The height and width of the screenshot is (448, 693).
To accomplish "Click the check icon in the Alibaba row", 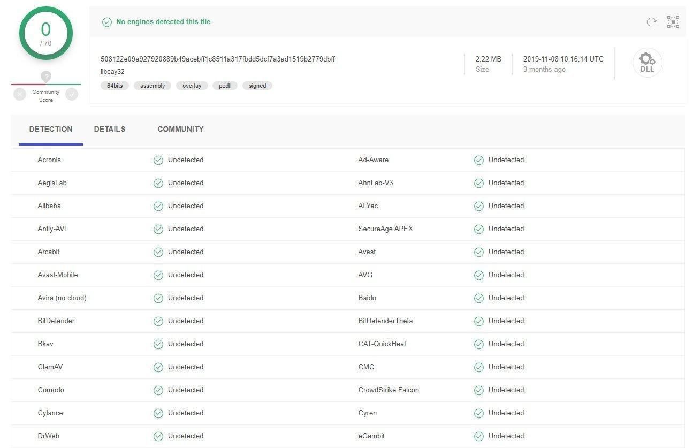I will 158,206.
